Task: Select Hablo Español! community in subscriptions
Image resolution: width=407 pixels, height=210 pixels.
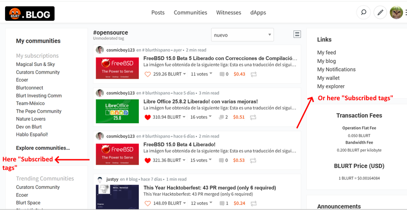Action: click(x=32, y=134)
